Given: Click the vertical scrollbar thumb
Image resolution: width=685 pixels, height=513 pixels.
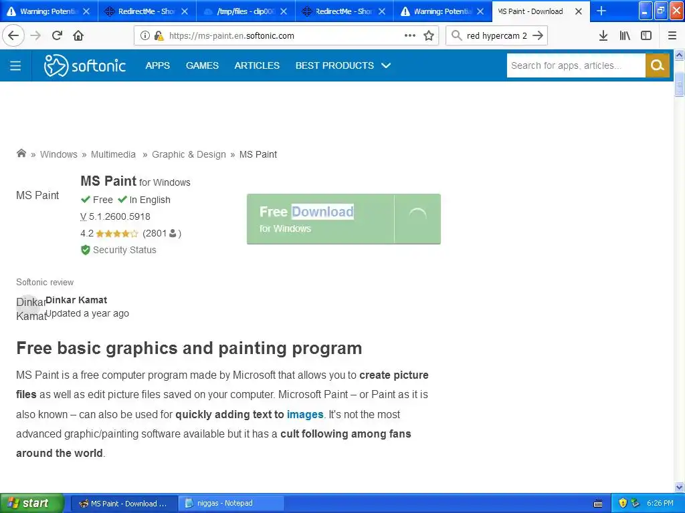Looking at the screenshot, I should pos(680,83).
